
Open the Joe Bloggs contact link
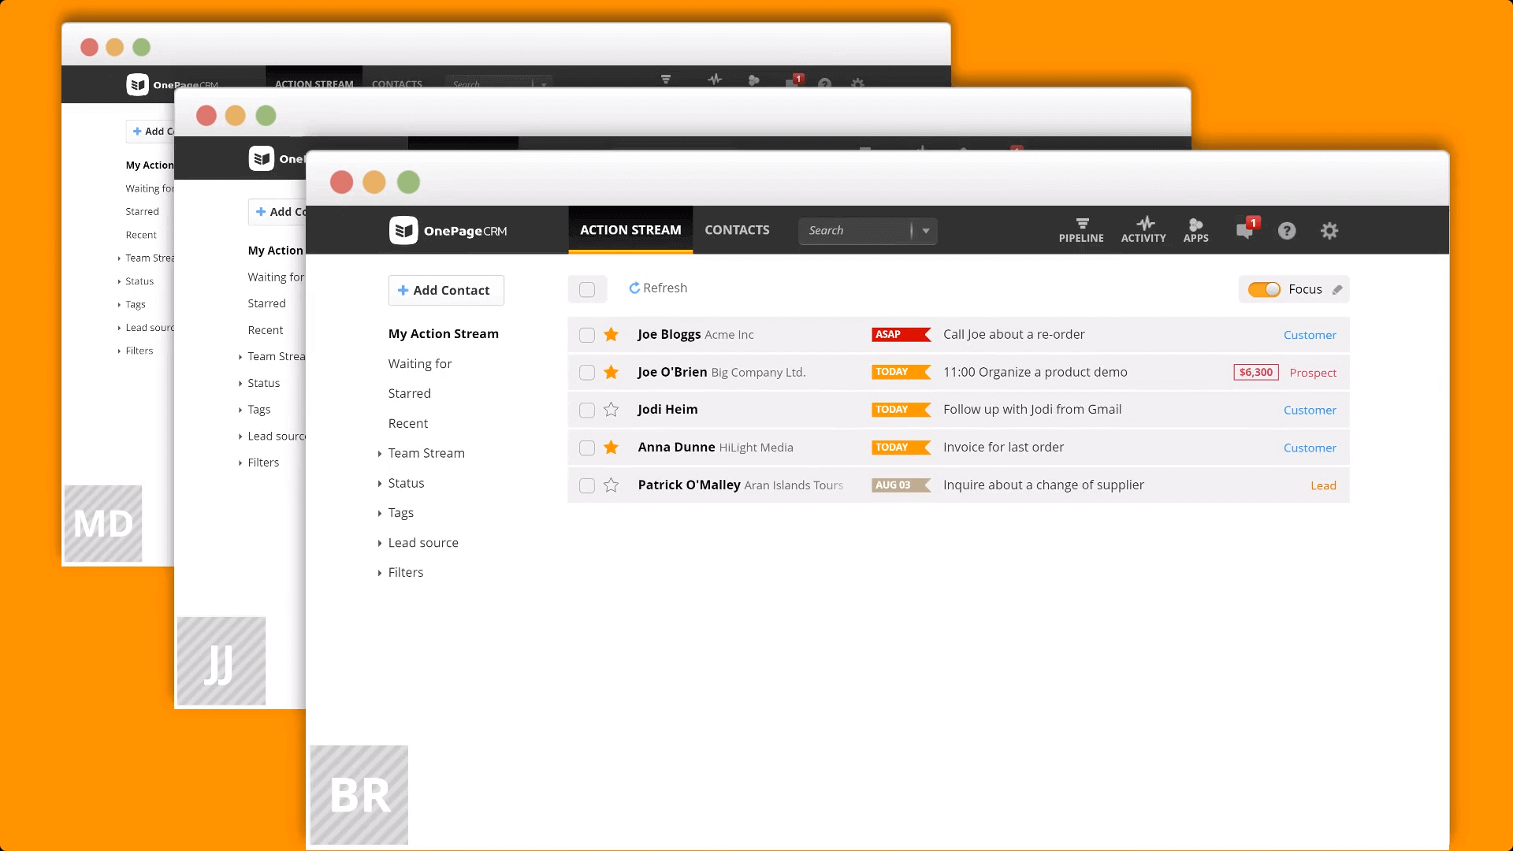click(x=669, y=335)
